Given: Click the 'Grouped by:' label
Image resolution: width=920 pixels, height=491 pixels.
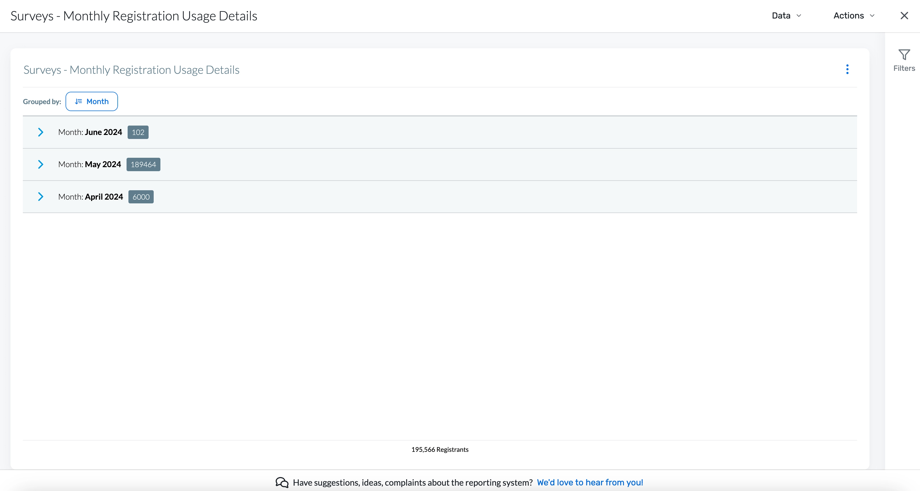Looking at the screenshot, I should coord(42,102).
